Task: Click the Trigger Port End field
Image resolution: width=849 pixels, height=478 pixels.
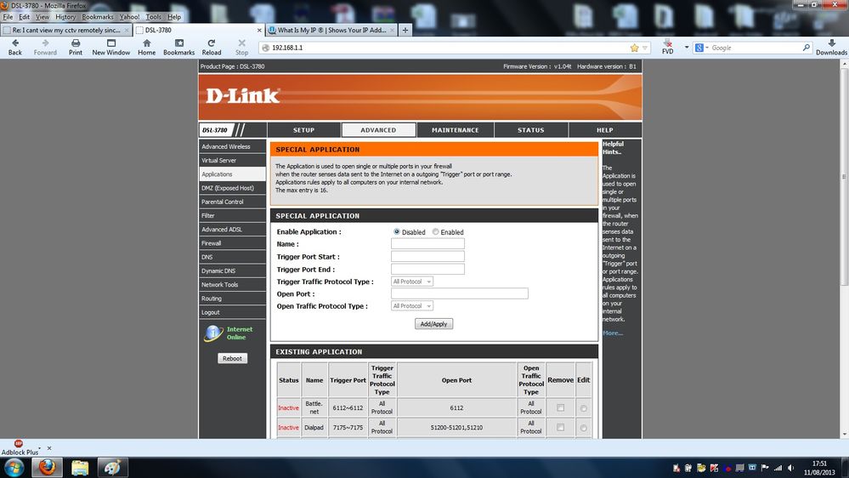Action: [427, 269]
